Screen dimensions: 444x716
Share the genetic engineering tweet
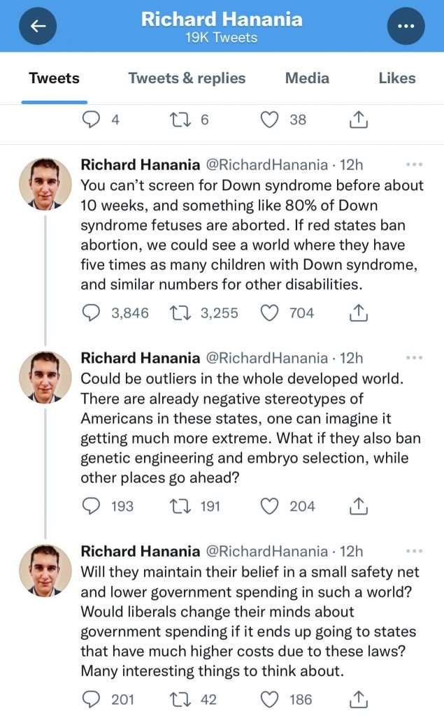pyautogui.click(x=359, y=506)
